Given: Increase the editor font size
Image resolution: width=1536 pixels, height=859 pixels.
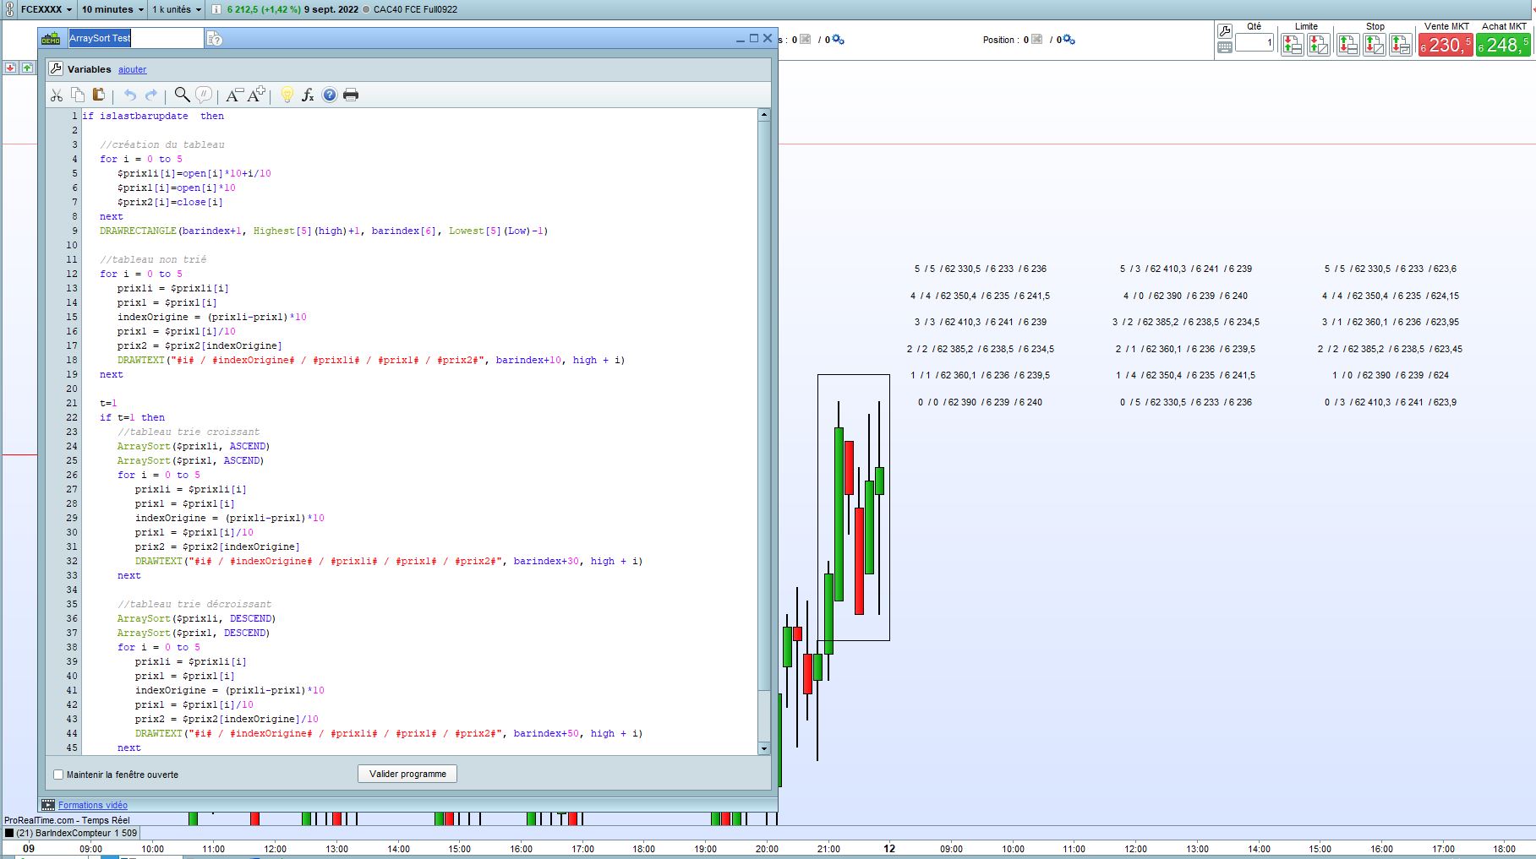Looking at the screenshot, I should [x=256, y=95].
